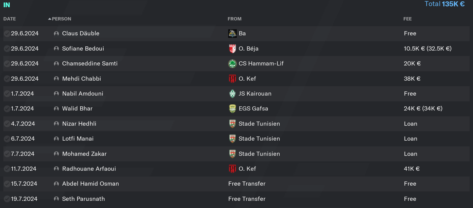Click O. Kef crest in Radhouane Arfaoui row
Image resolution: width=473 pixels, height=208 pixels.
[232, 169]
